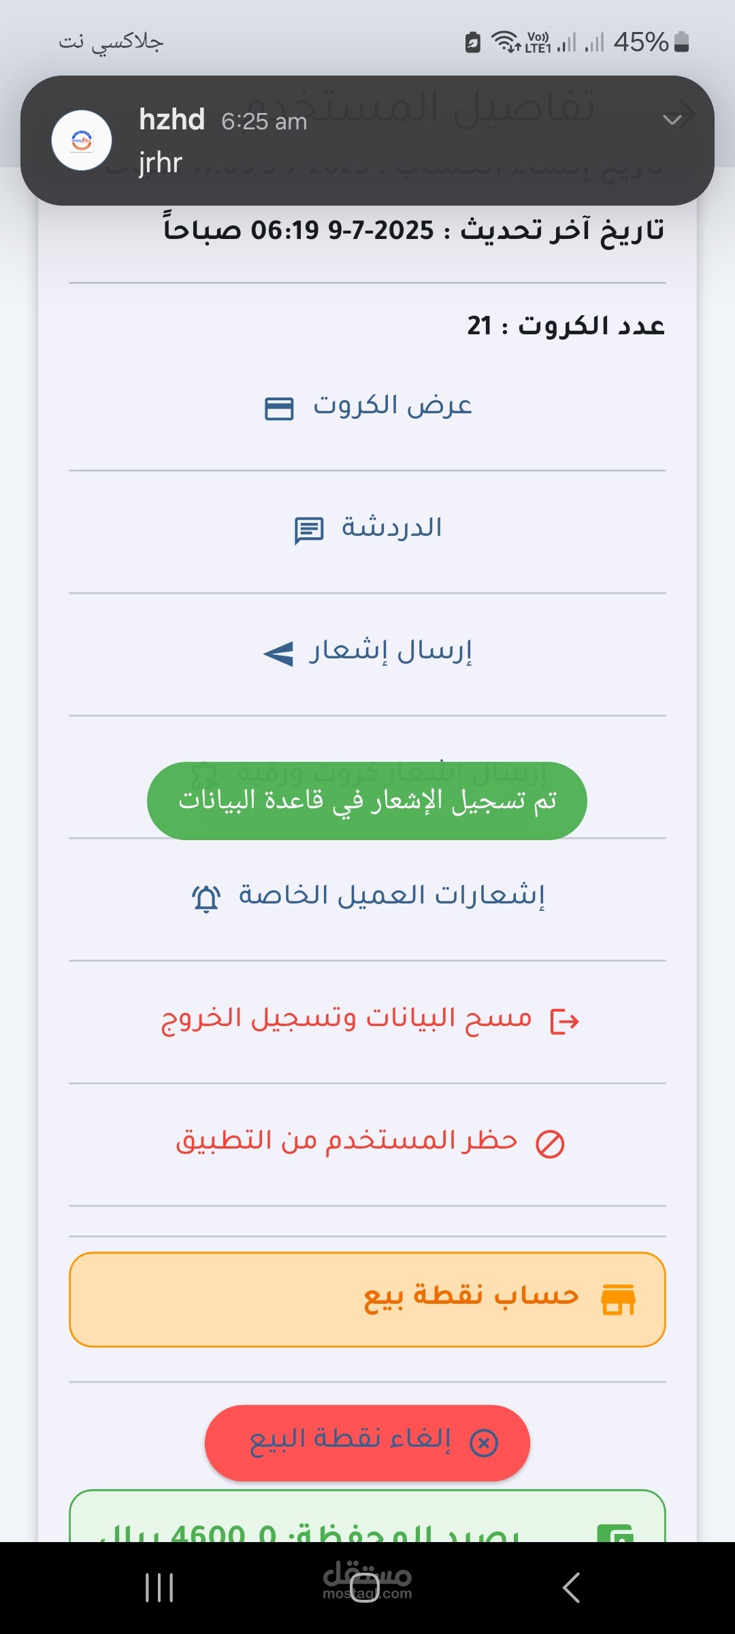Tap the red logout icon beside مسح البيانات
Screen dimensions: 735x1634
click(564, 1021)
